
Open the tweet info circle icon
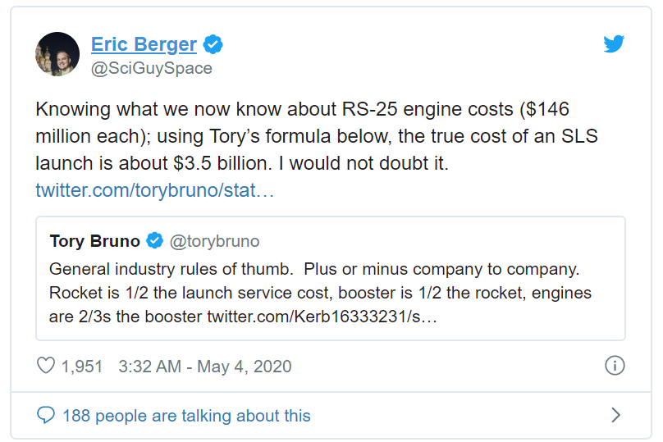pos(615,366)
